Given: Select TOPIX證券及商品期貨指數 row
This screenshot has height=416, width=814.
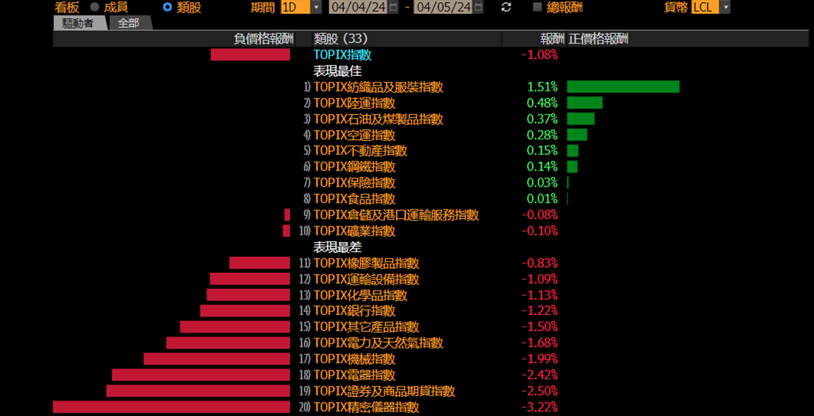Looking at the screenshot, I should coord(384,391).
